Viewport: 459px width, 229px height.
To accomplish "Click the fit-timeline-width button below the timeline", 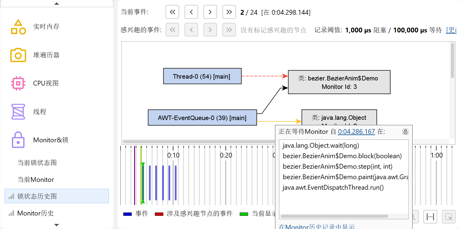I will pos(430,217).
